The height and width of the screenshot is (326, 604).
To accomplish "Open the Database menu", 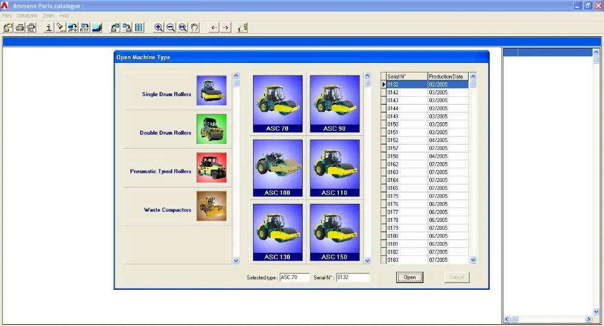I will (x=27, y=15).
